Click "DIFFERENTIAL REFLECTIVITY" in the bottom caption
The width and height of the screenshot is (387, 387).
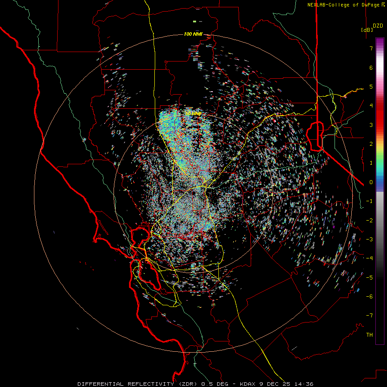click(126, 384)
